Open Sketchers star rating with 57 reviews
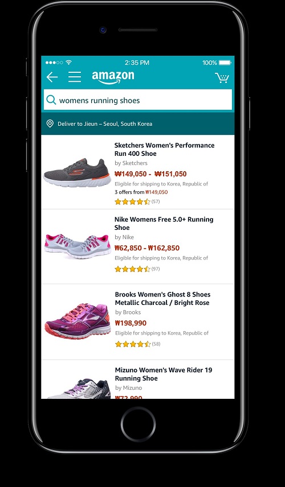 (137, 202)
